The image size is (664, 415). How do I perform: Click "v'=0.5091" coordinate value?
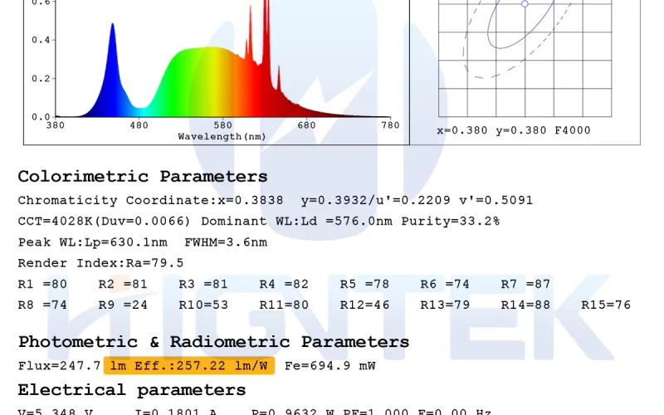[496, 200]
